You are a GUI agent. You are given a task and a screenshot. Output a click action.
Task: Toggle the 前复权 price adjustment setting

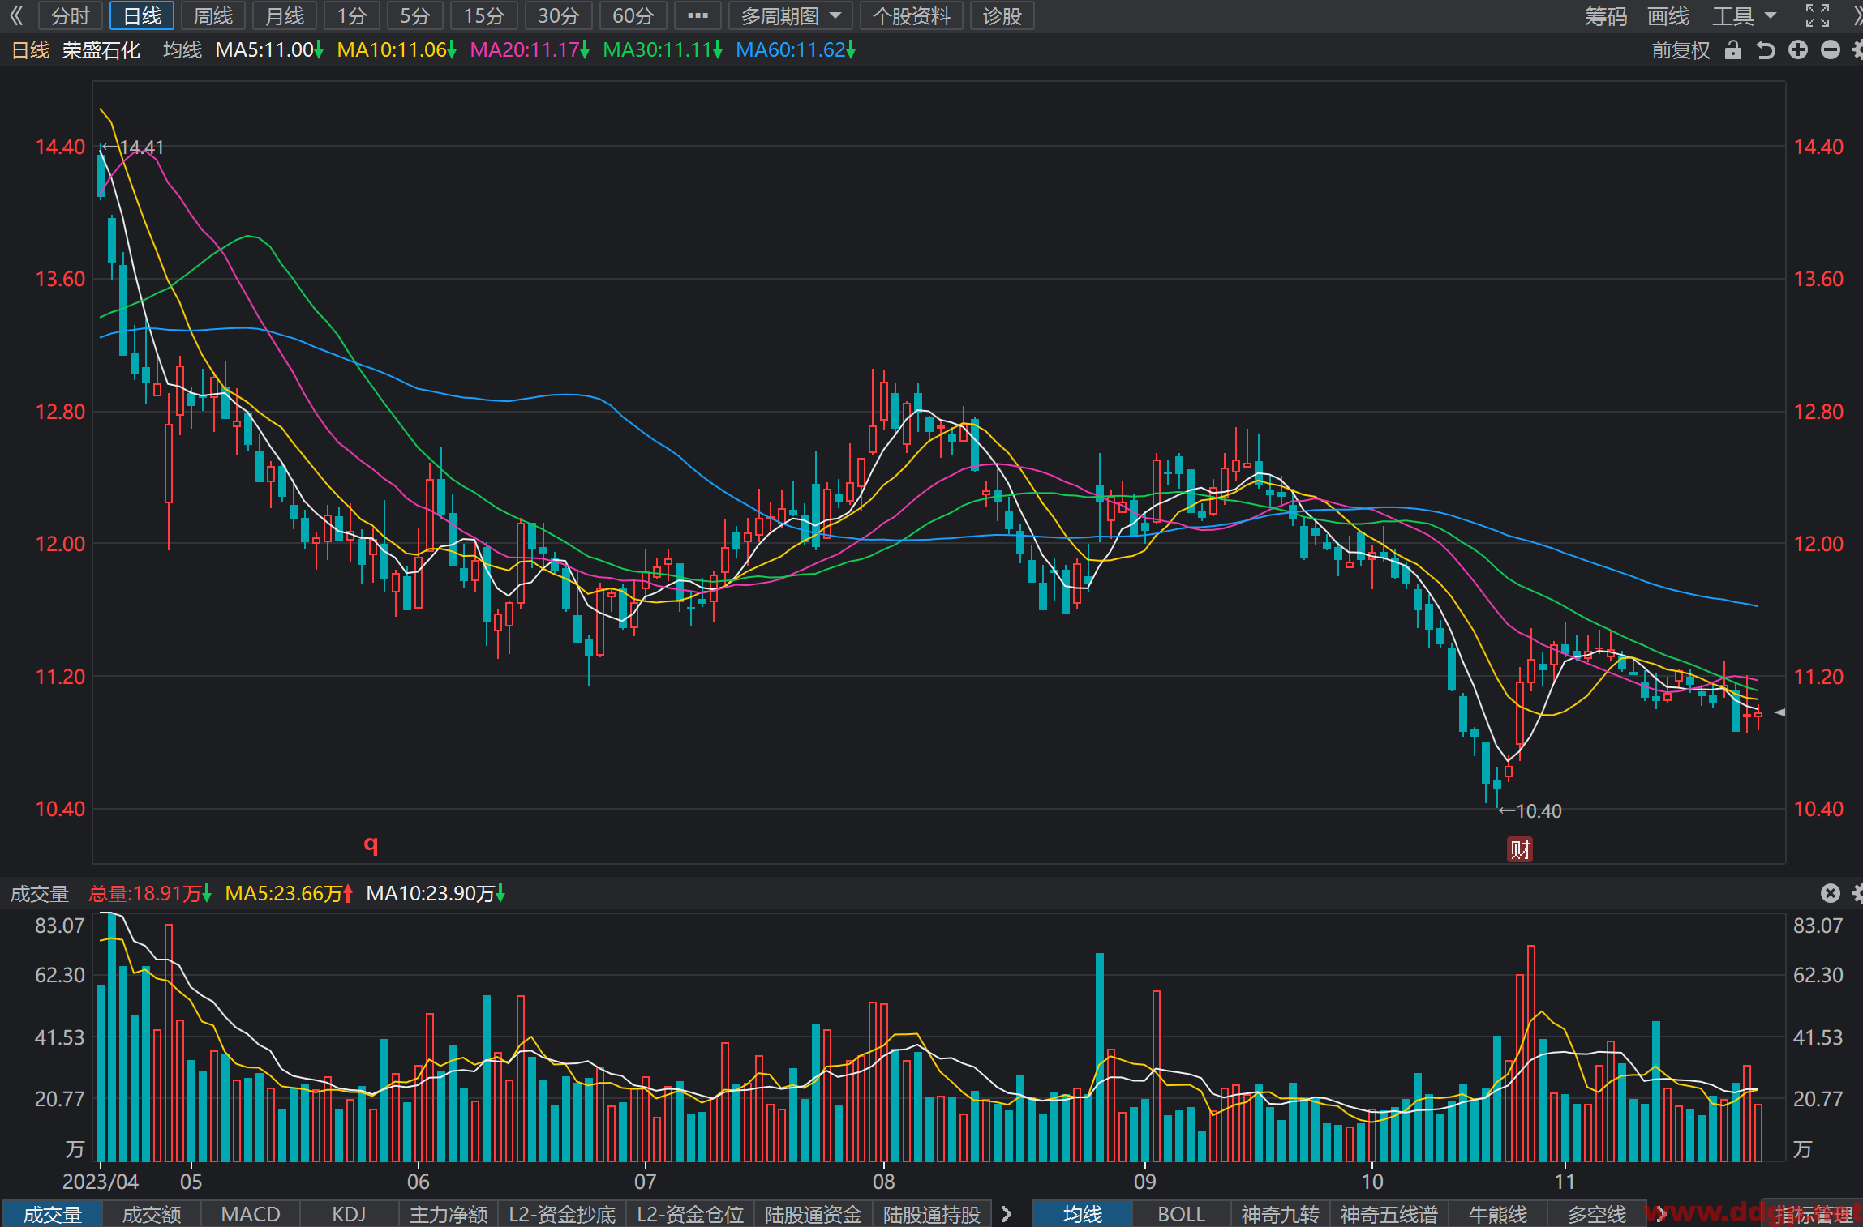coord(1681,50)
